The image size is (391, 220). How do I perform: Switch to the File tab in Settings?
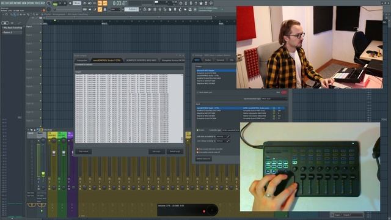click(x=232, y=60)
